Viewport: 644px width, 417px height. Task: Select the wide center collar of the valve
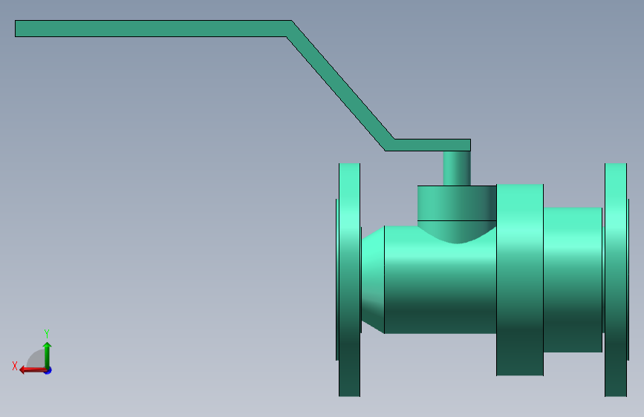point(520,280)
